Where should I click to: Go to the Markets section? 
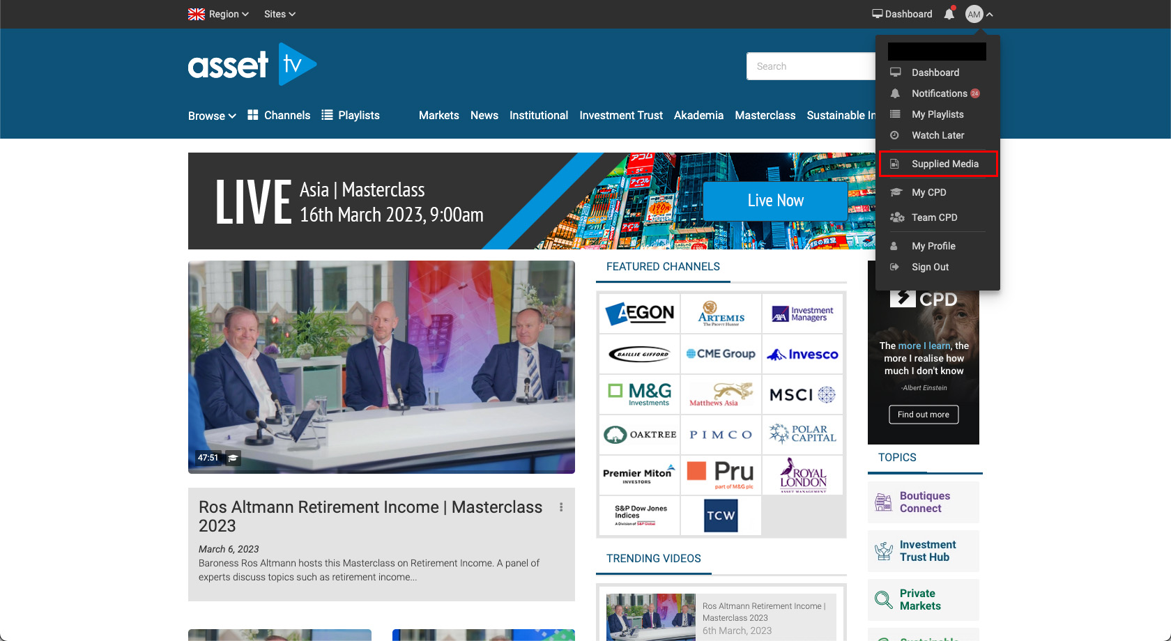[x=439, y=116]
